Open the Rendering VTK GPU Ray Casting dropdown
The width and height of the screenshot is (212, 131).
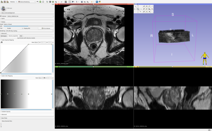[x=29, y=31]
